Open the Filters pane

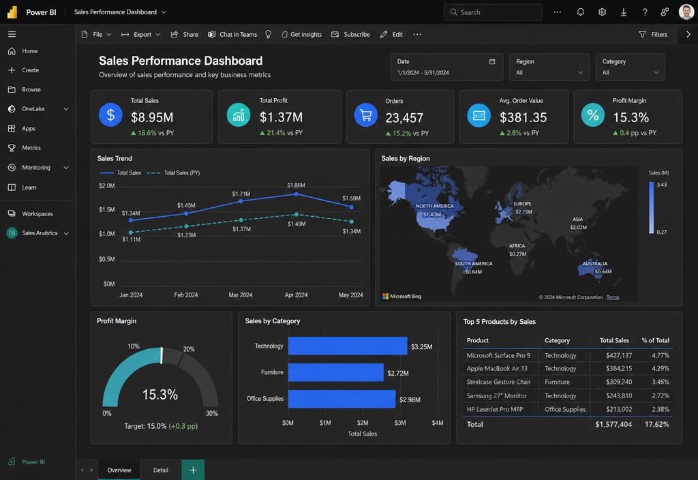pyautogui.click(x=653, y=34)
